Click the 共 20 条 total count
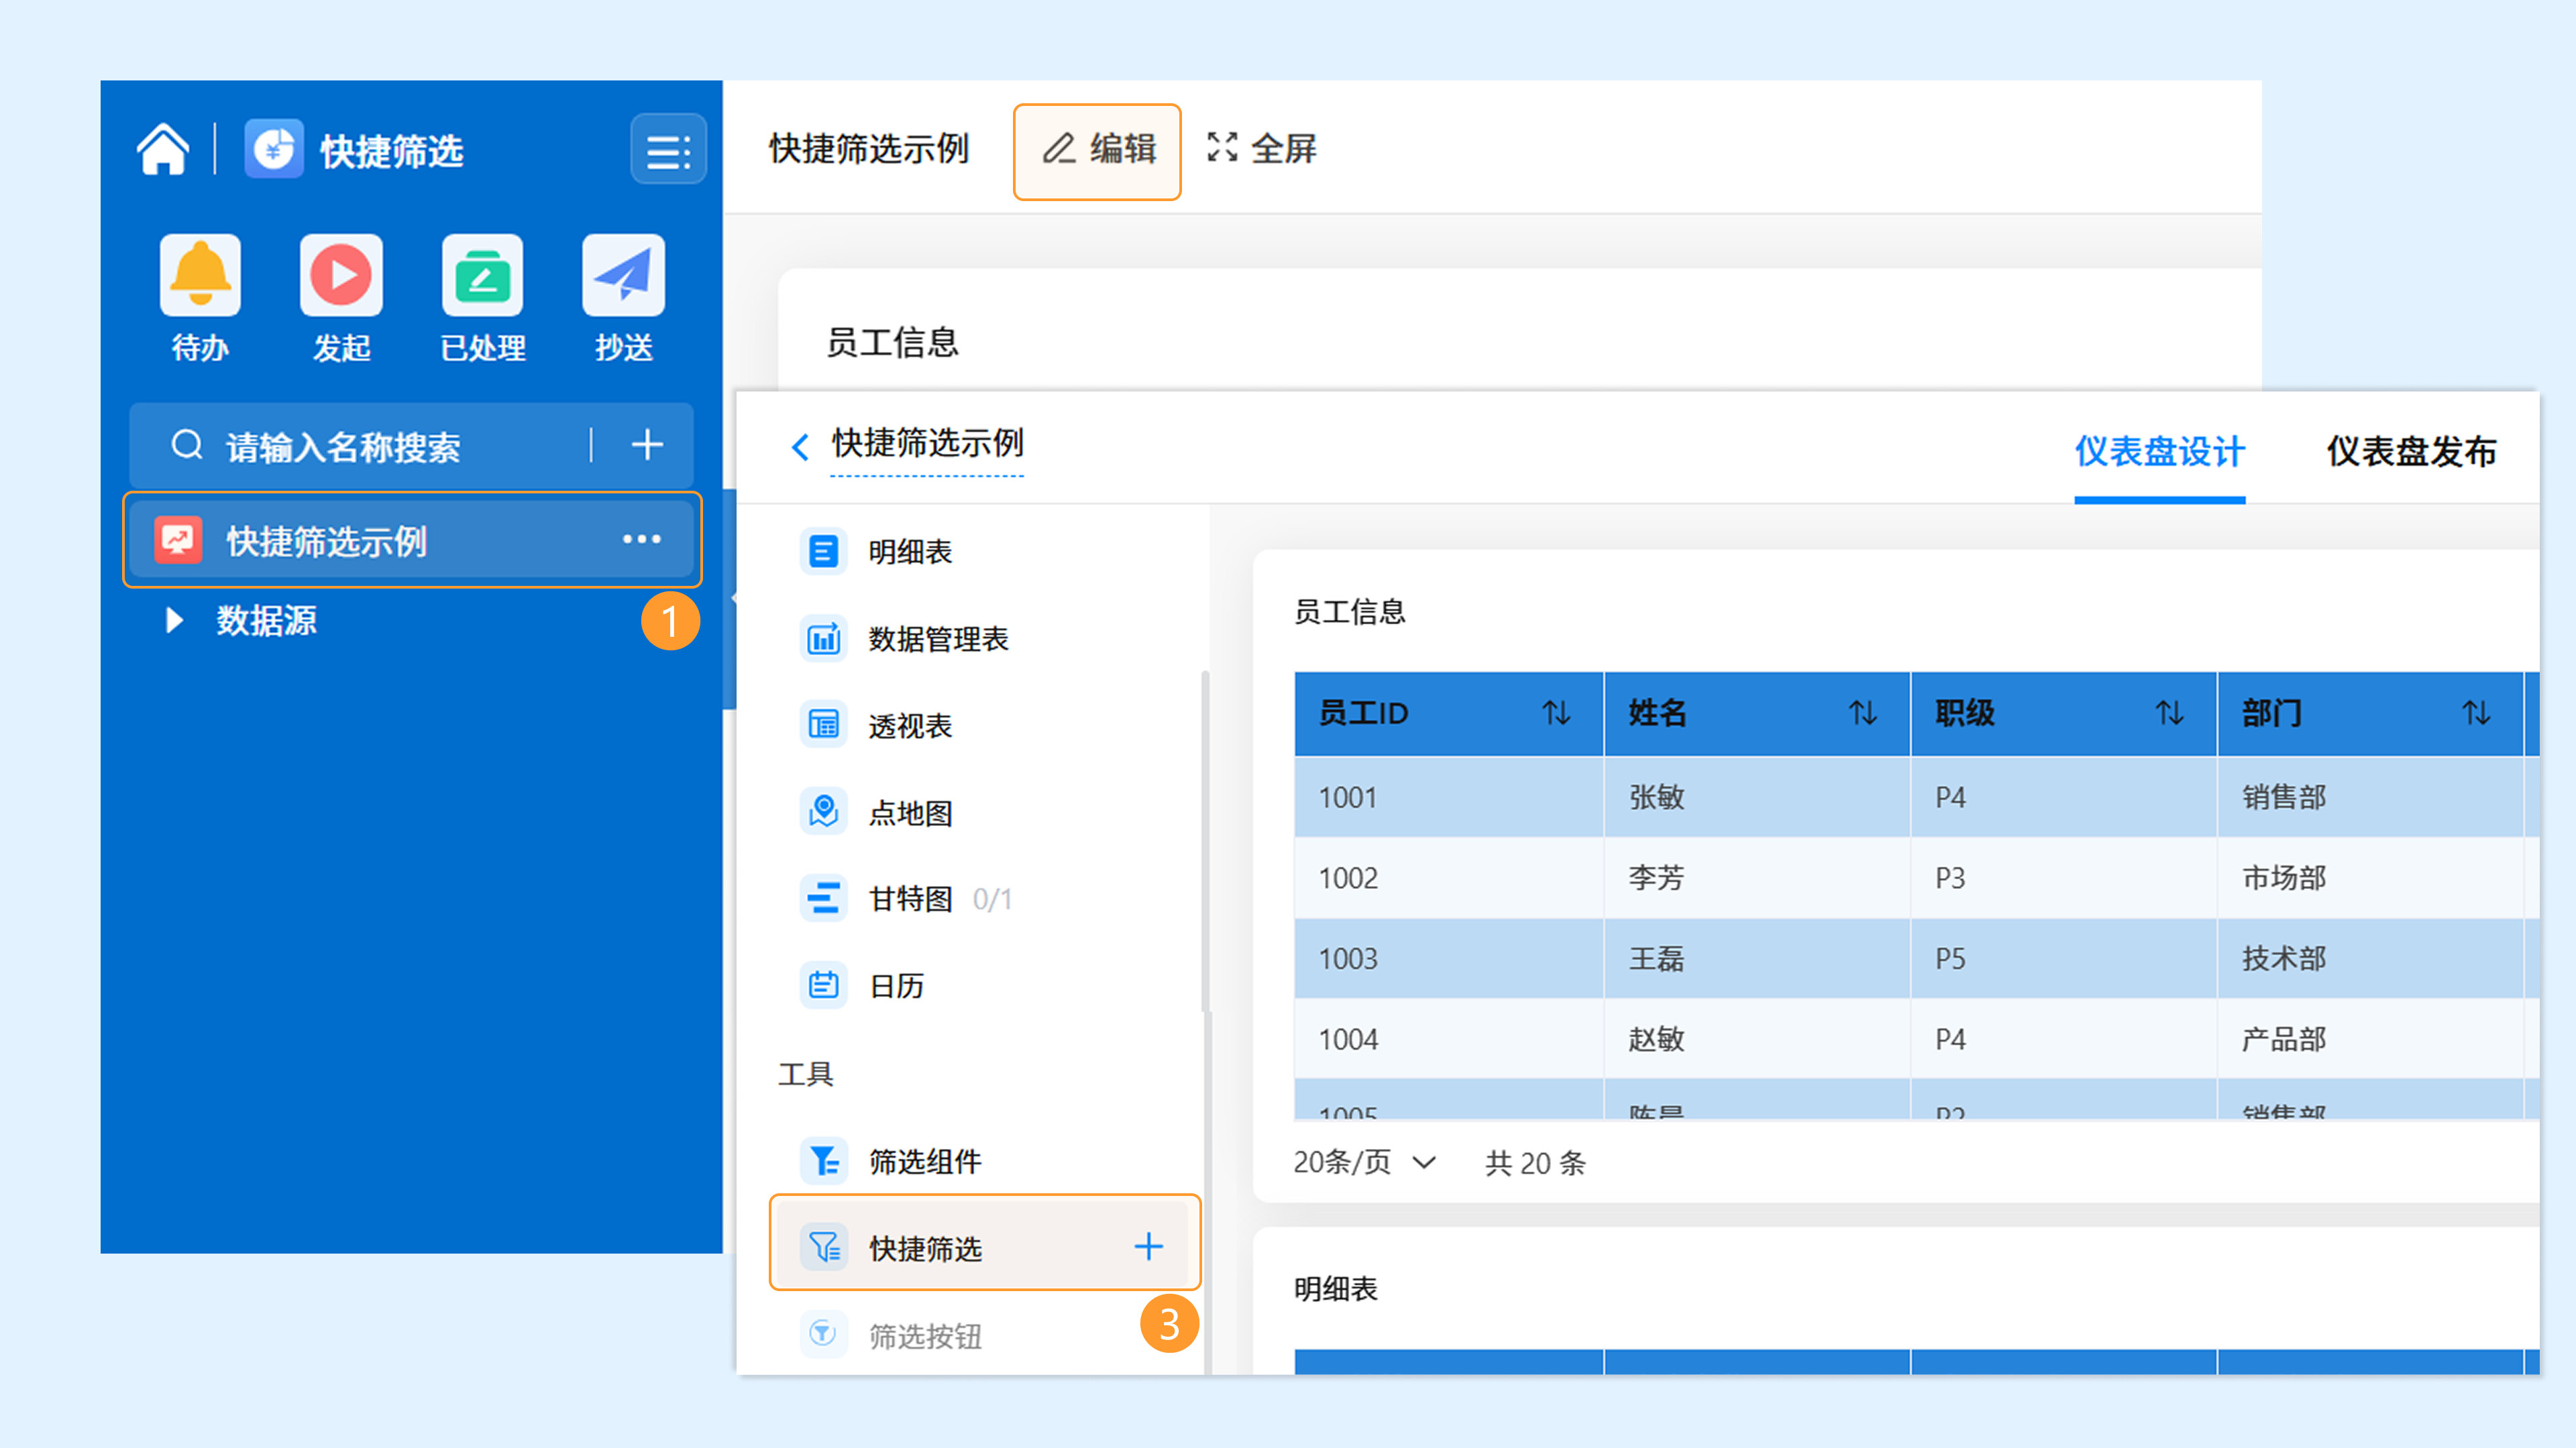 coord(1535,1163)
